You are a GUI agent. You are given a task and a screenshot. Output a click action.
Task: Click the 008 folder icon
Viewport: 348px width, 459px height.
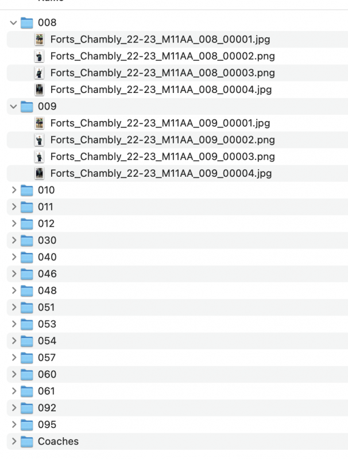26,22
